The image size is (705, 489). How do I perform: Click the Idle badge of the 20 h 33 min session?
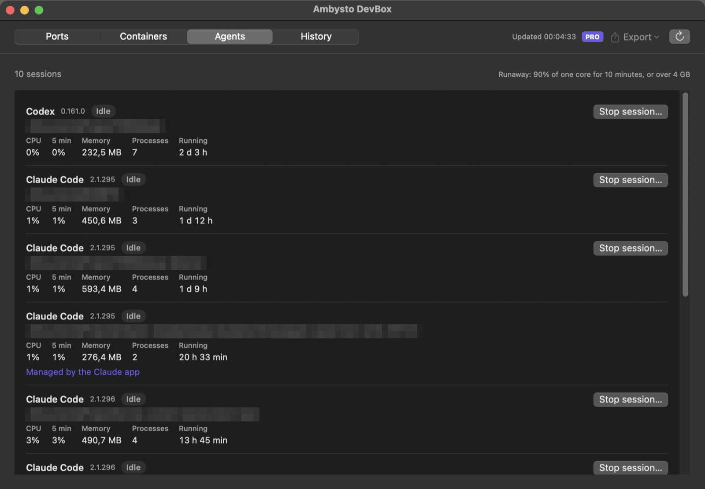[134, 316]
